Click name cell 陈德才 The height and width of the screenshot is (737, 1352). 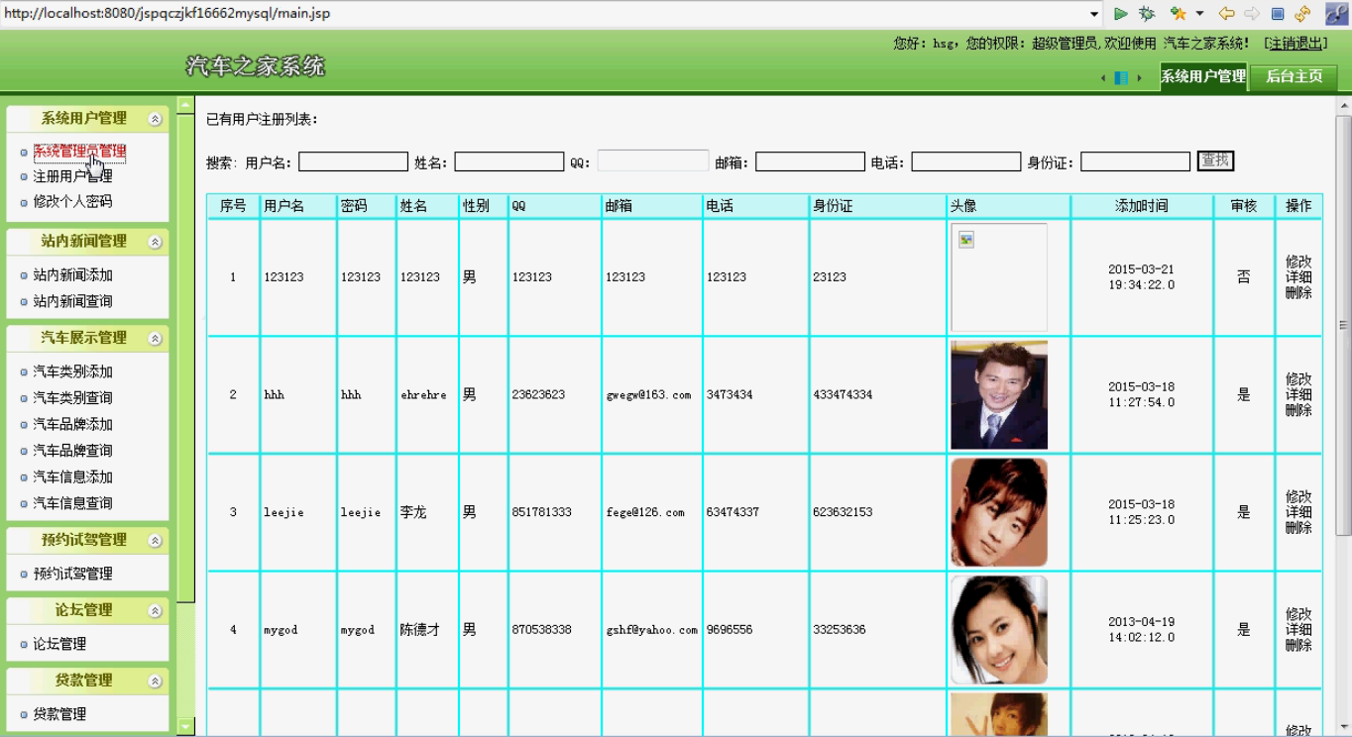tap(420, 630)
